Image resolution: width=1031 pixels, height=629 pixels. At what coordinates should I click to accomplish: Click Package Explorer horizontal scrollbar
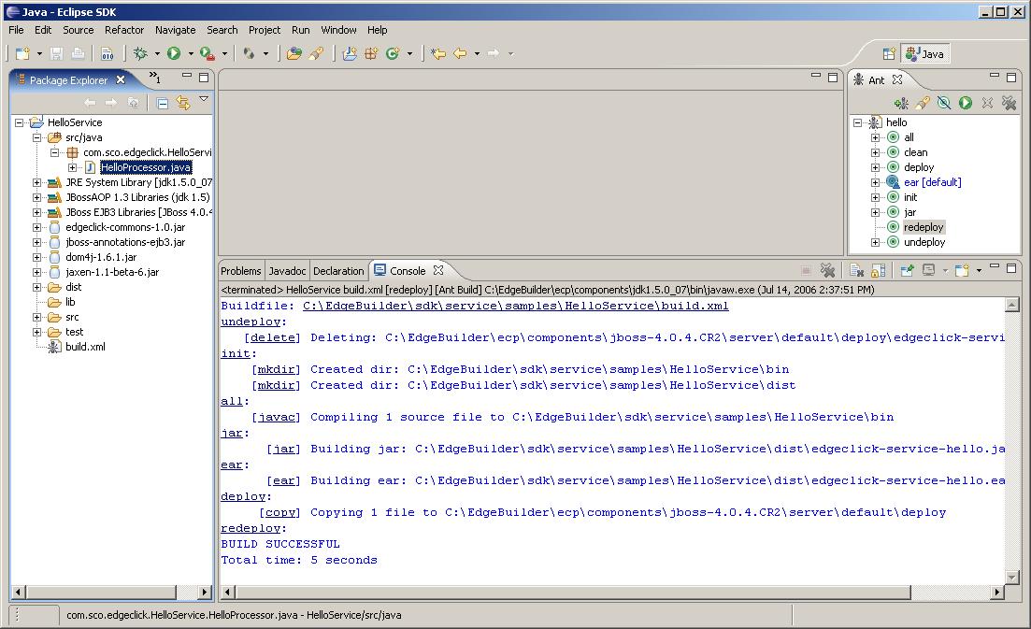[101, 593]
